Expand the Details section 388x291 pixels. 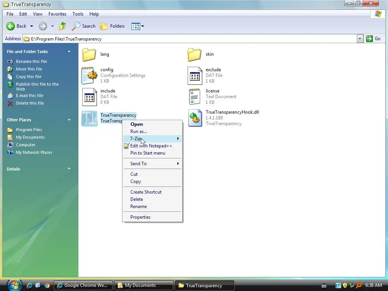coord(69,169)
